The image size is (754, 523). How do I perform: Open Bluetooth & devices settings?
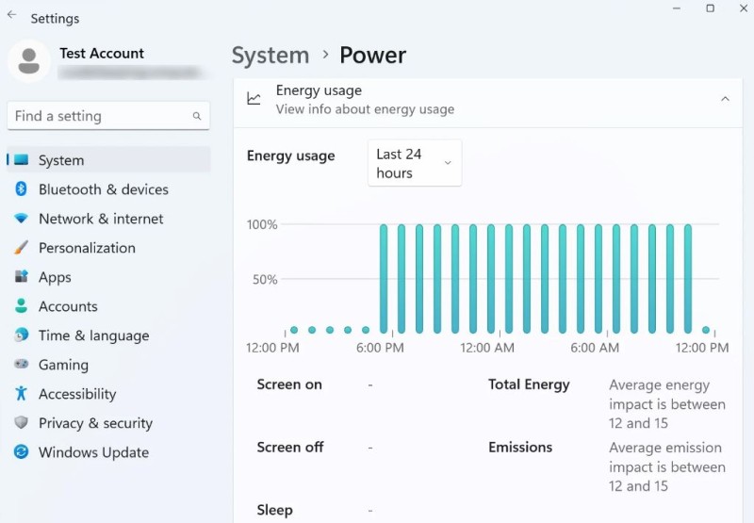[108, 189]
